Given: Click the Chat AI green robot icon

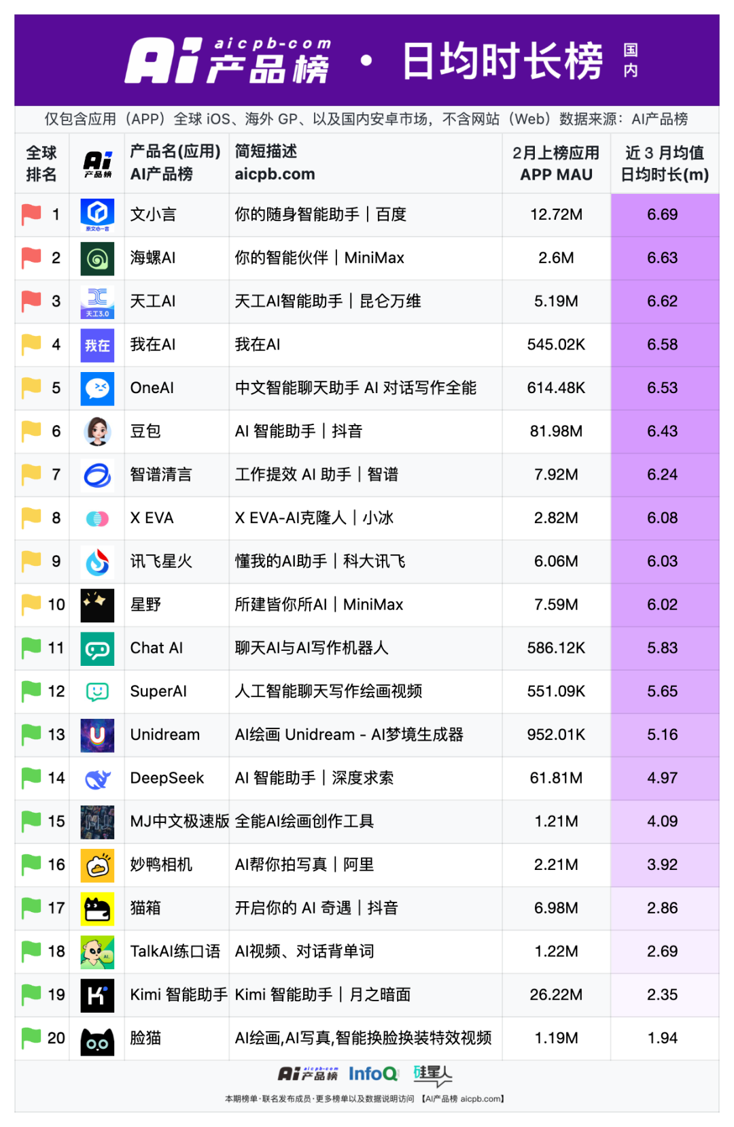Looking at the screenshot, I should [97, 649].
